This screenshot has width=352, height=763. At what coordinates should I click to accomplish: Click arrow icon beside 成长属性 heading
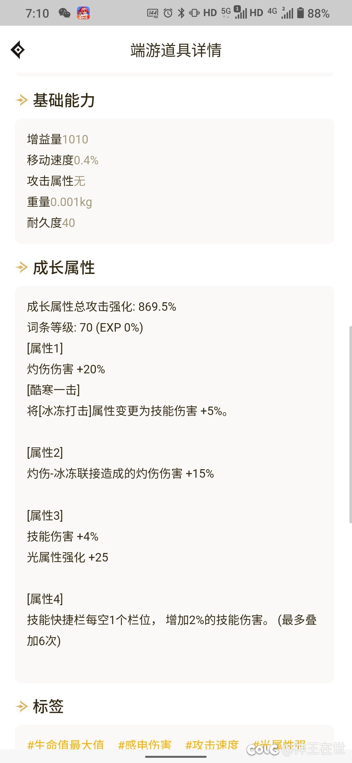pyautogui.click(x=22, y=268)
